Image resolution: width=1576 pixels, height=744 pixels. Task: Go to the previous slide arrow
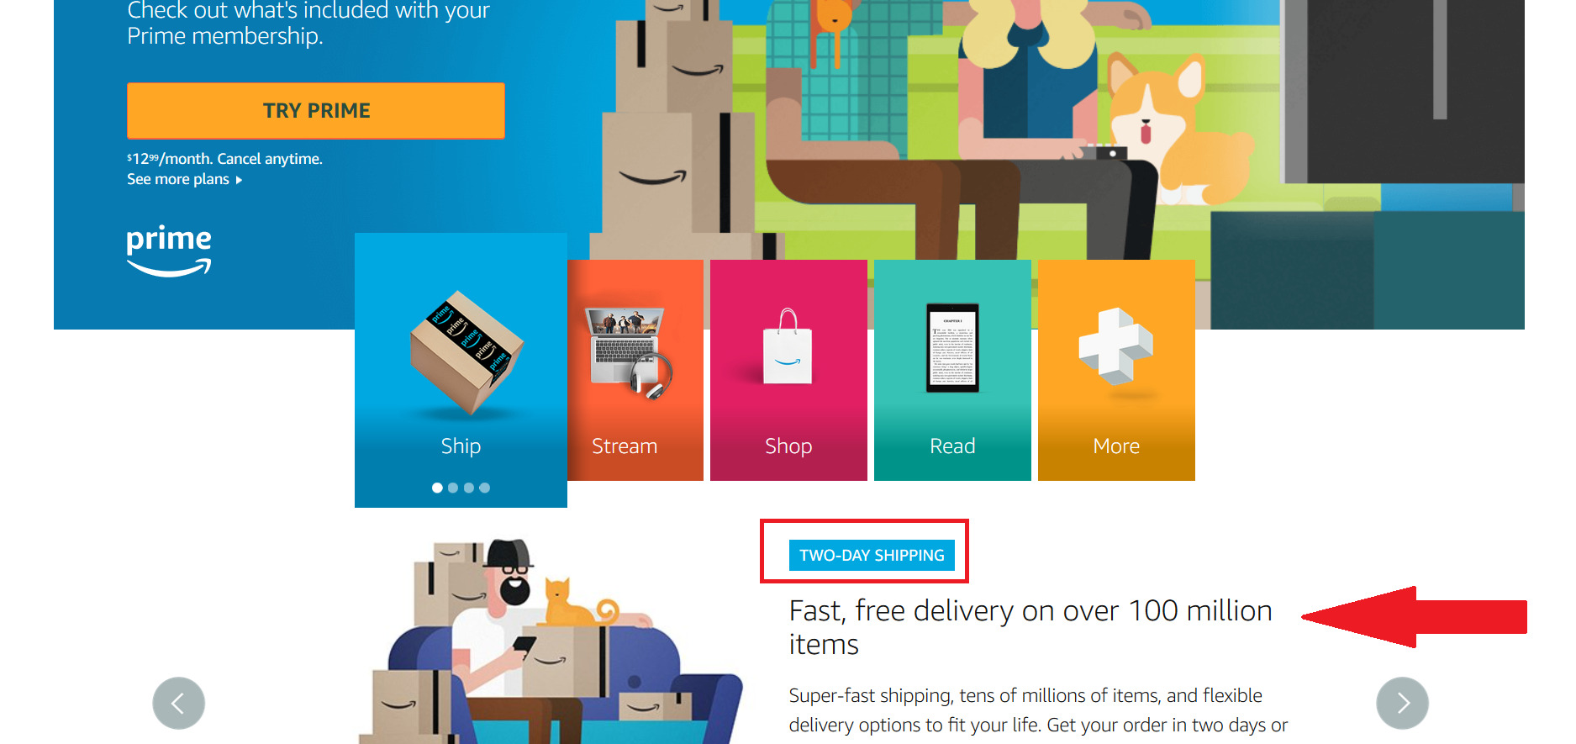pyautogui.click(x=178, y=703)
